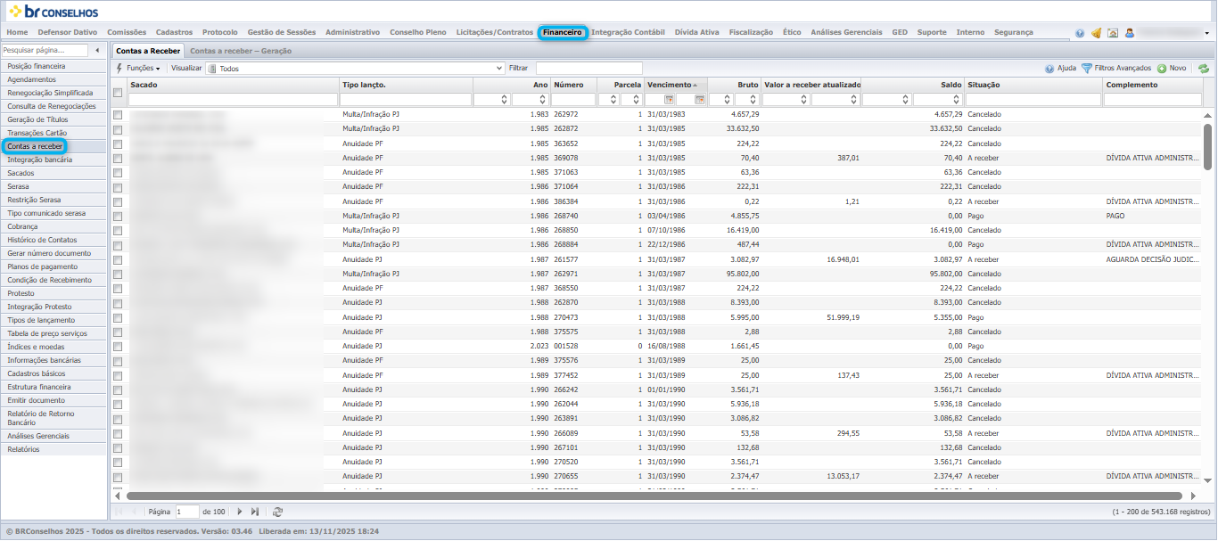The width and height of the screenshot is (1218, 541).
Task: Open Serasa in the sidebar
Action: point(53,186)
